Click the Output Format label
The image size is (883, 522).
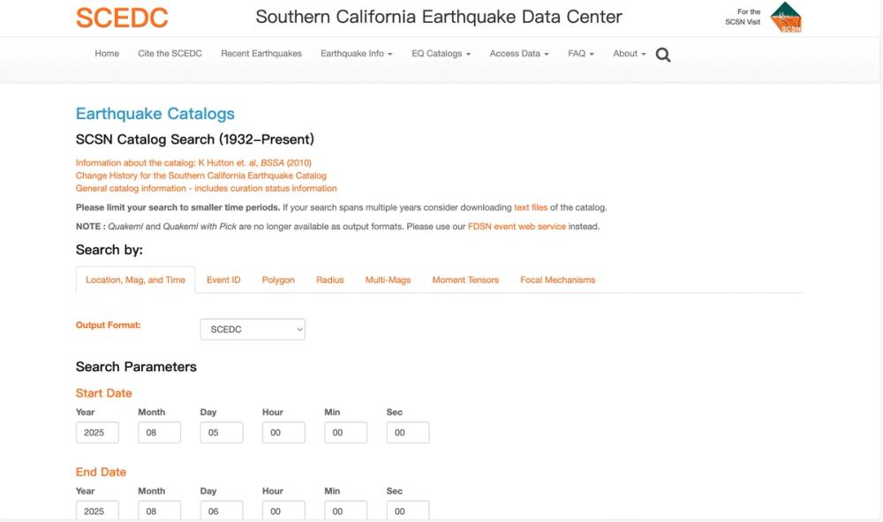click(x=108, y=325)
